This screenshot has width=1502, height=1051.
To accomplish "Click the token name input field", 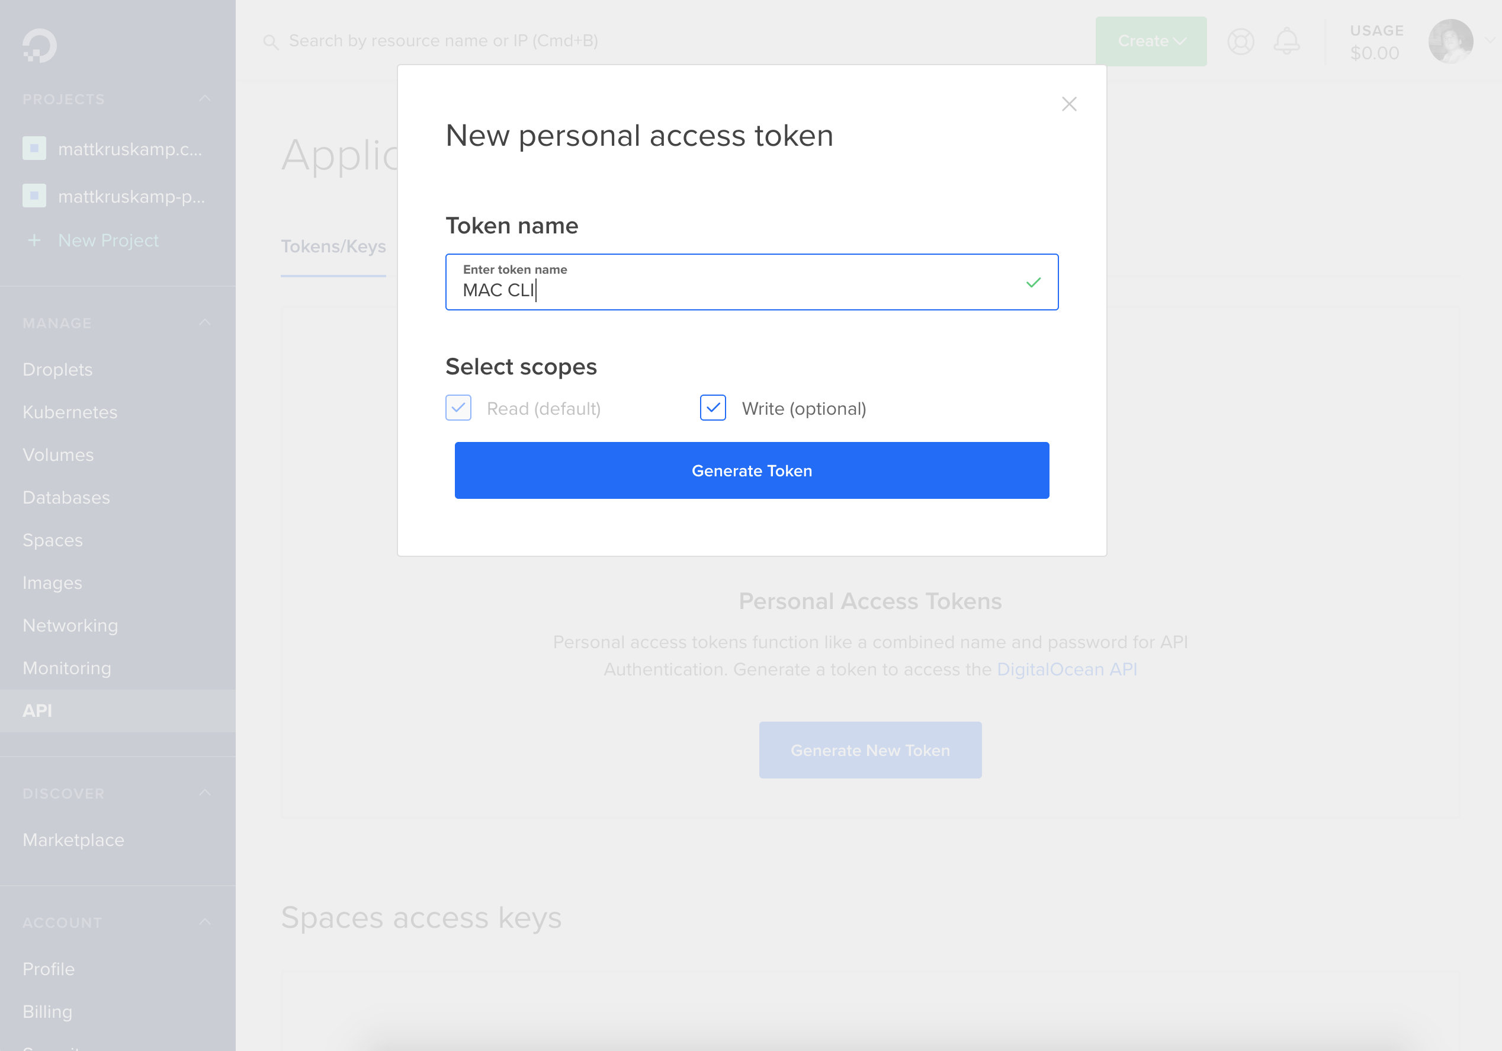I will click(x=751, y=282).
